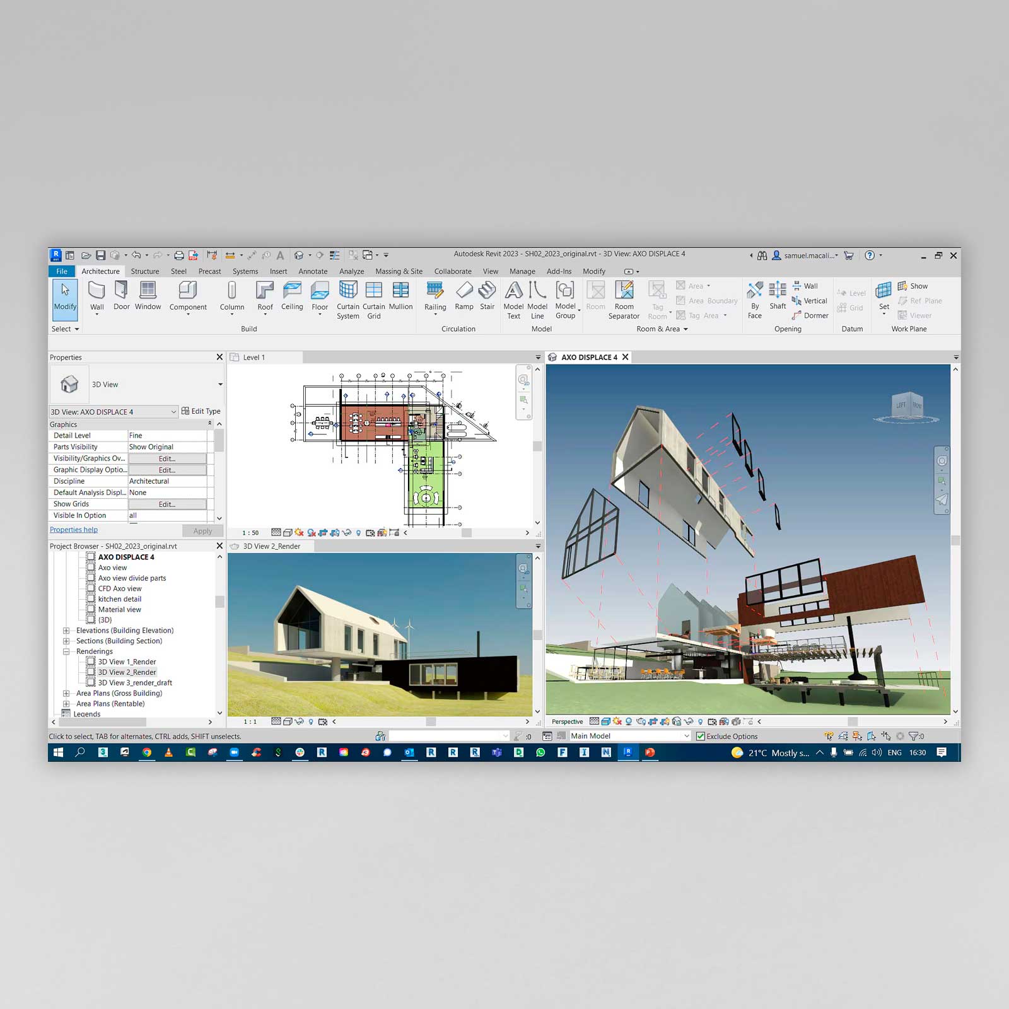Click the Print icon in quick access toolbar

pos(179,255)
